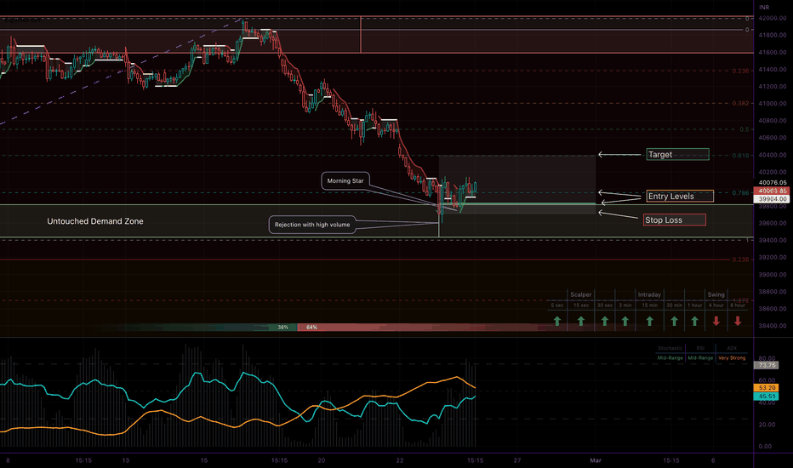
Task: Click the green up arrow under 30 min
Action: (x=674, y=321)
